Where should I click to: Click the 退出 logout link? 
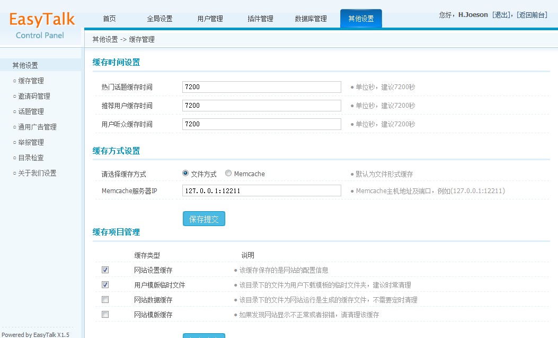click(x=501, y=15)
